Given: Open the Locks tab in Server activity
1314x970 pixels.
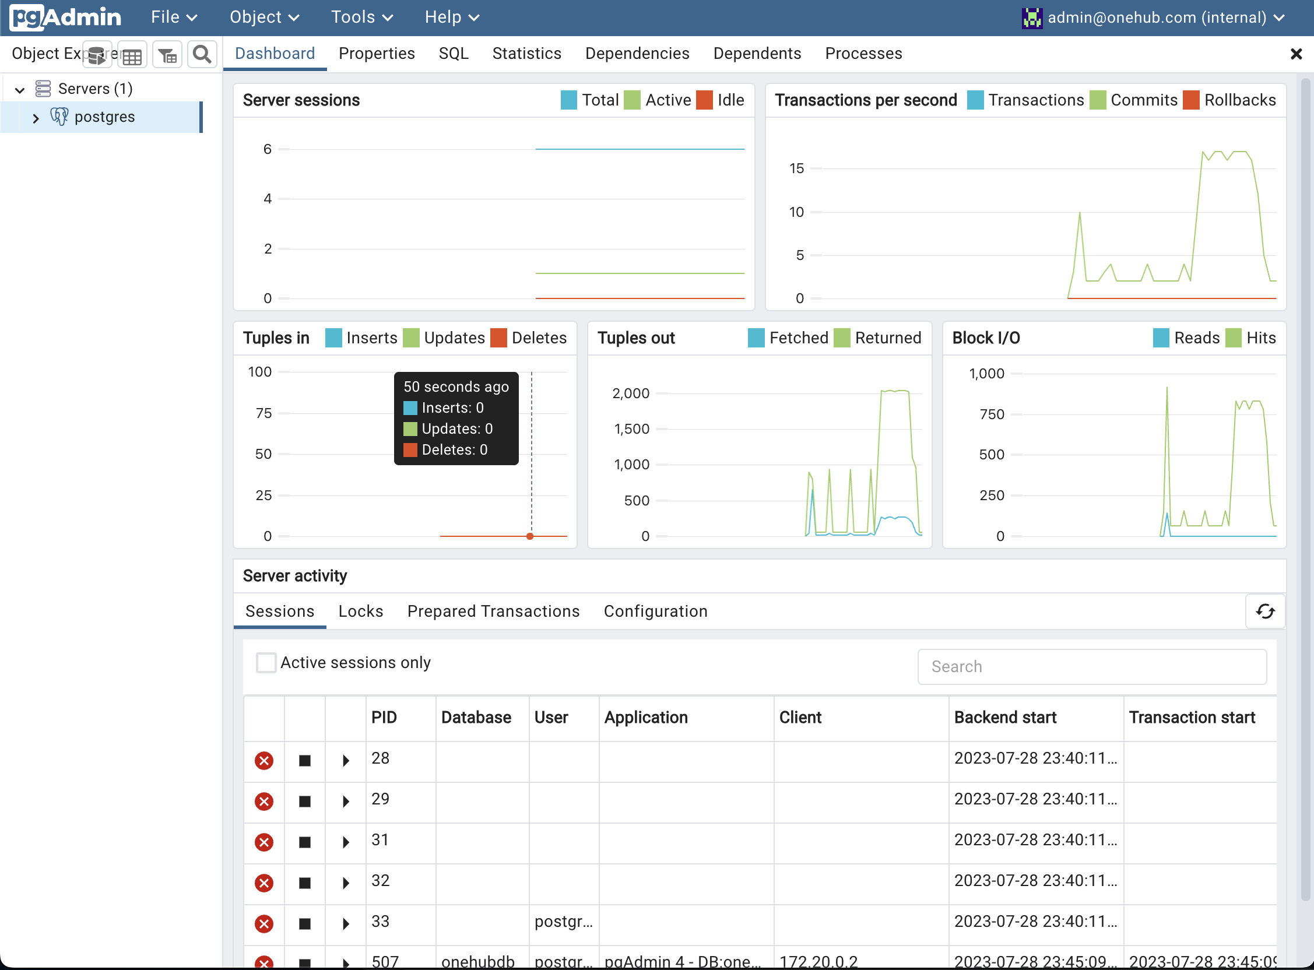Looking at the screenshot, I should tap(360, 611).
